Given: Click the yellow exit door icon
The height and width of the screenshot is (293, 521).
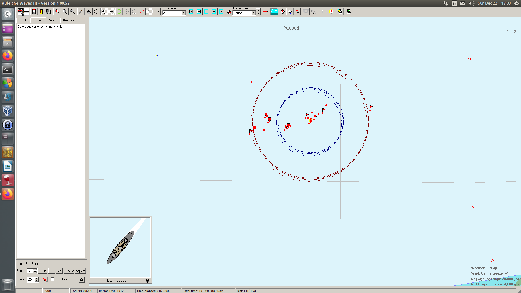Looking at the screenshot, I should pyautogui.click(x=41, y=12).
